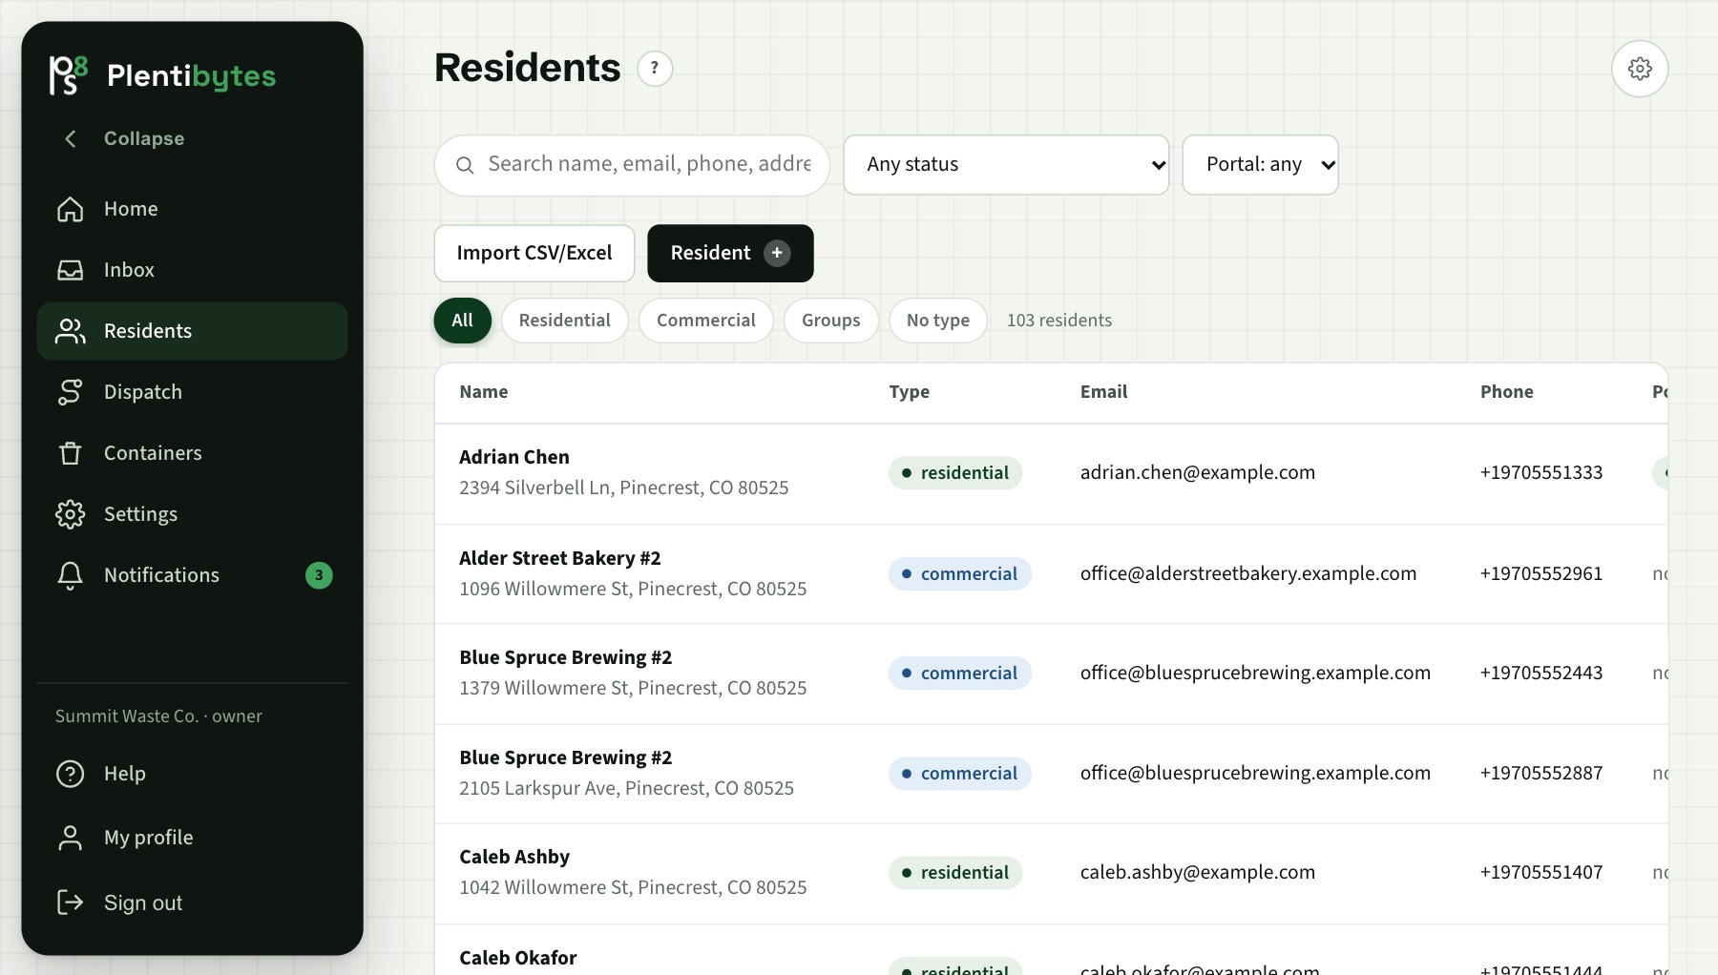Click the Settings gear icon in sidebar
The height and width of the screenshot is (975, 1718).
pyautogui.click(x=70, y=514)
